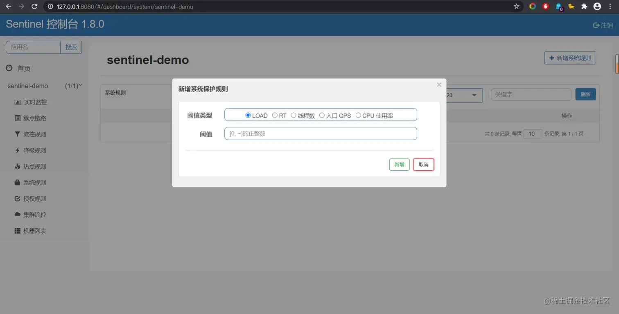Viewport: 619px width, 314px height.
Task: Click the browser back arrow
Action: pyautogui.click(x=8, y=7)
